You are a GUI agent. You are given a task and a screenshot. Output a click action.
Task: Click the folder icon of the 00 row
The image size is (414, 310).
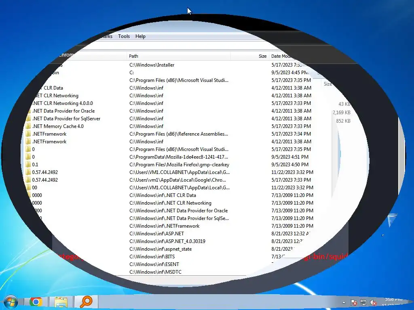pyautogui.click(x=28, y=187)
